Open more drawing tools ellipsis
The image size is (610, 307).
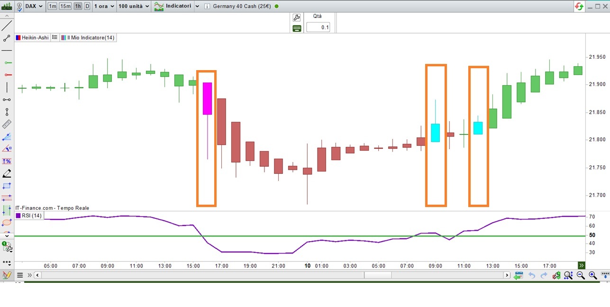tap(7, 263)
